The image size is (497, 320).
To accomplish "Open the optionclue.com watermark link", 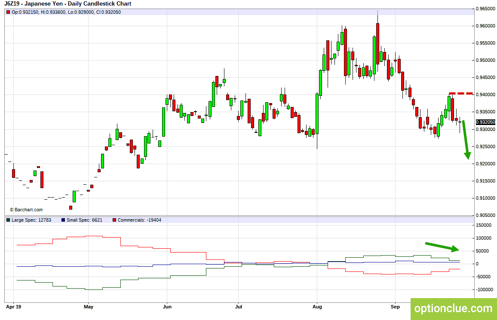I will point(454,308).
